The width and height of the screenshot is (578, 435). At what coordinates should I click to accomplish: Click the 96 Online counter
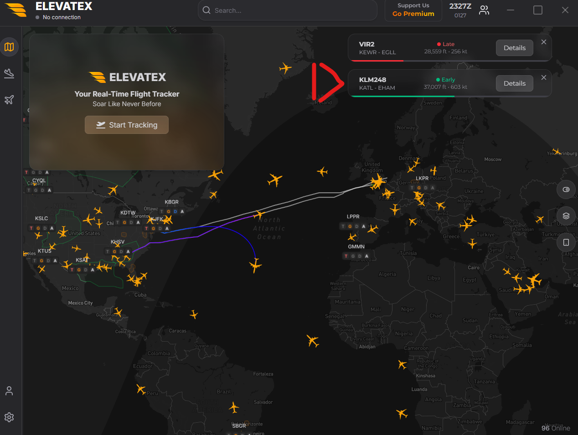pos(556,428)
